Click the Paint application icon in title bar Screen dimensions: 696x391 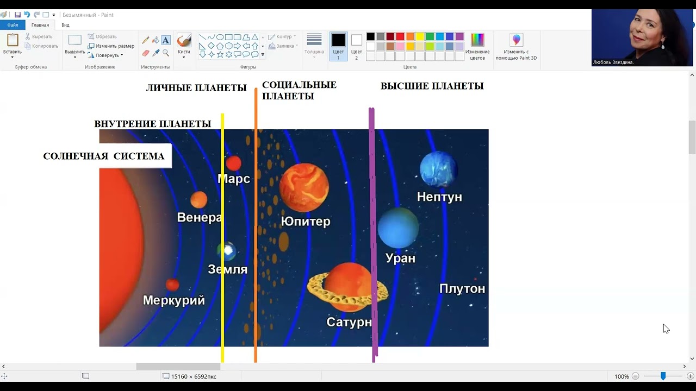(4, 15)
